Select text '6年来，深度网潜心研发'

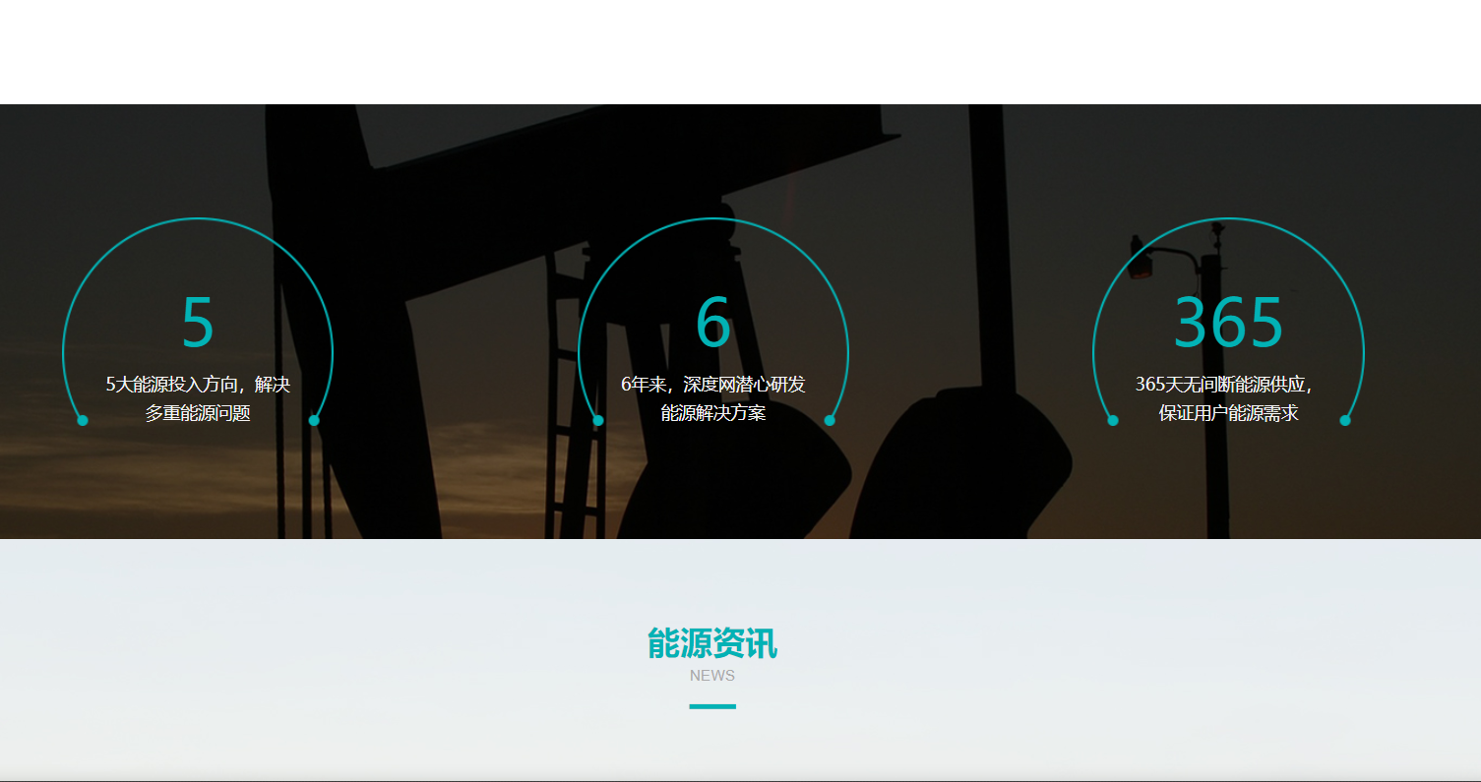(713, 385)
